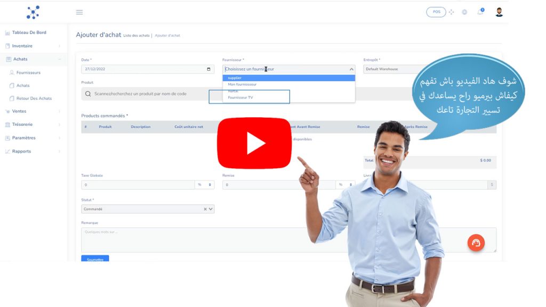Select 'Mon fournisseur' from supplier list
546x307 pixels.
click(x=242, y=84)
